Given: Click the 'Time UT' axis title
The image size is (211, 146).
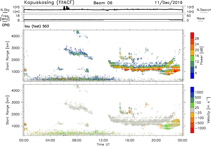Looking at the screenshot, I should tap(103, 144).
